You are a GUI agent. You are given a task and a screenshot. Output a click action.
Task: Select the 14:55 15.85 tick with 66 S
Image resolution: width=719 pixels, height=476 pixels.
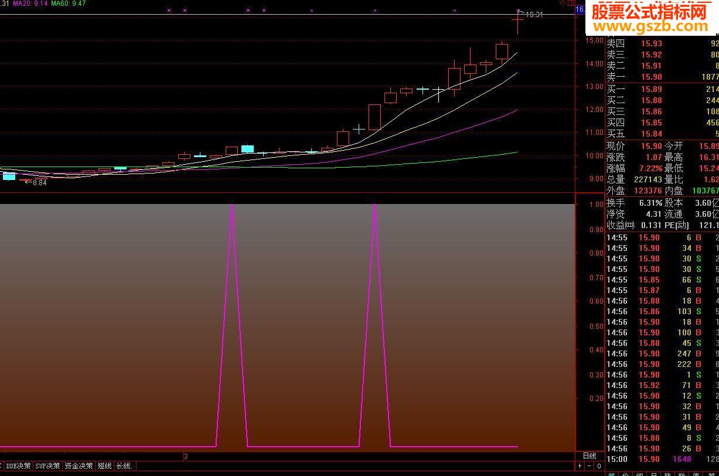(662, 280)
